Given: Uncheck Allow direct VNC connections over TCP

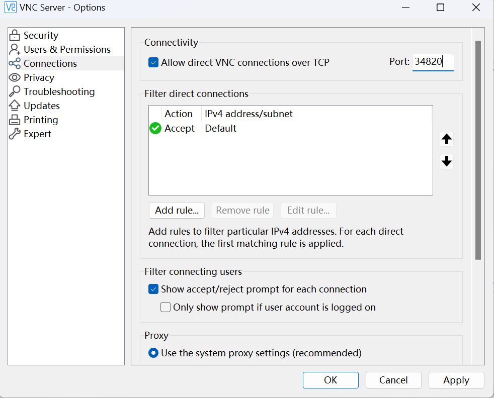Looking at the screenshot, I should point(153,62).
